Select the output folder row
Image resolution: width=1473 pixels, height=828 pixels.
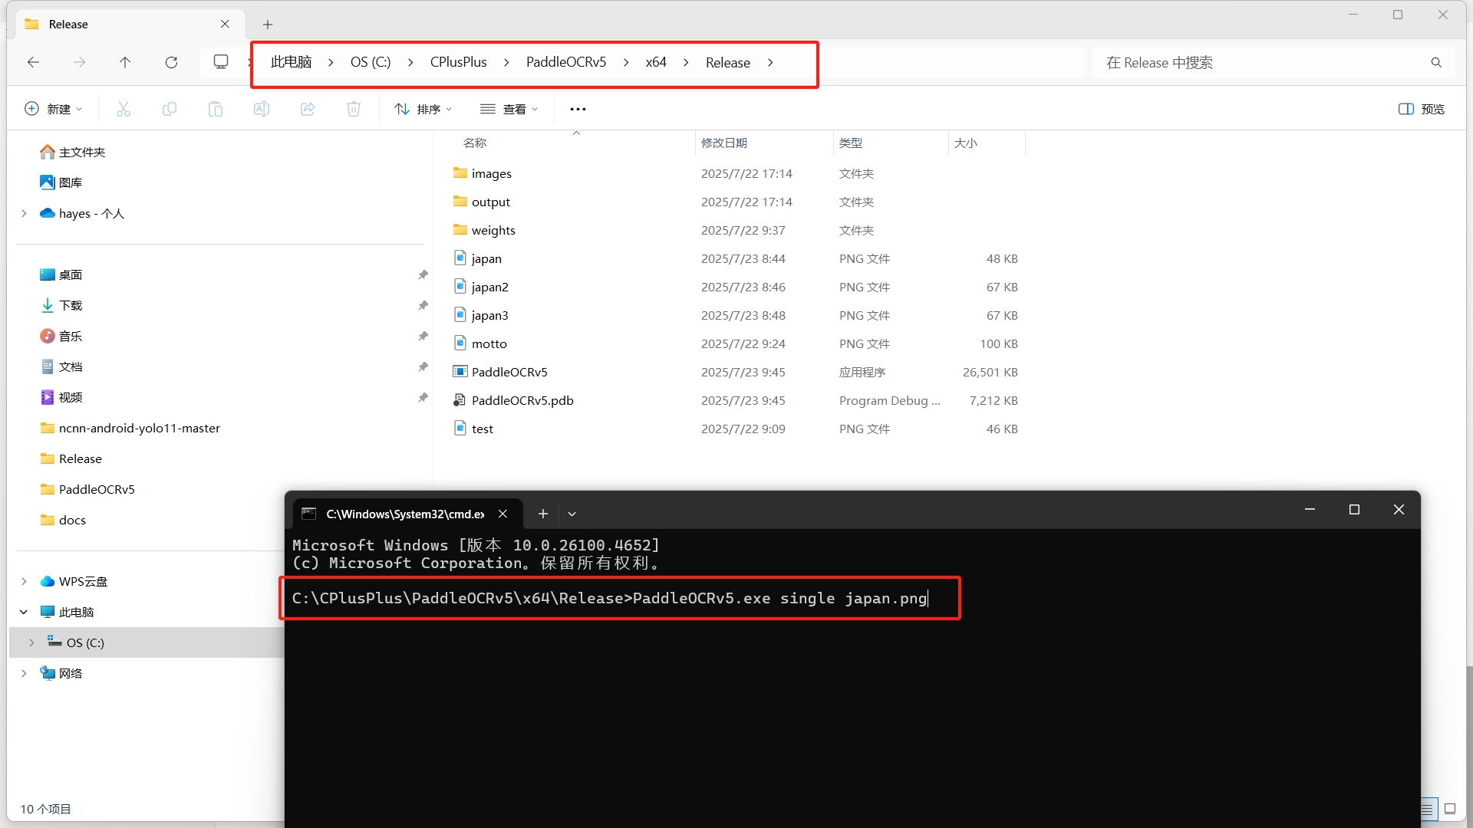(736, 202)
